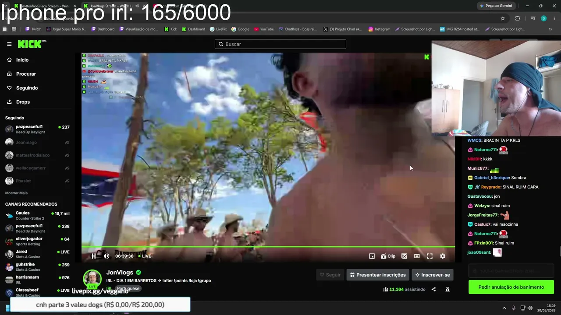Enter fullscreen video mode
The width and height of the screenshot is (561, 315).
(430, 256)
